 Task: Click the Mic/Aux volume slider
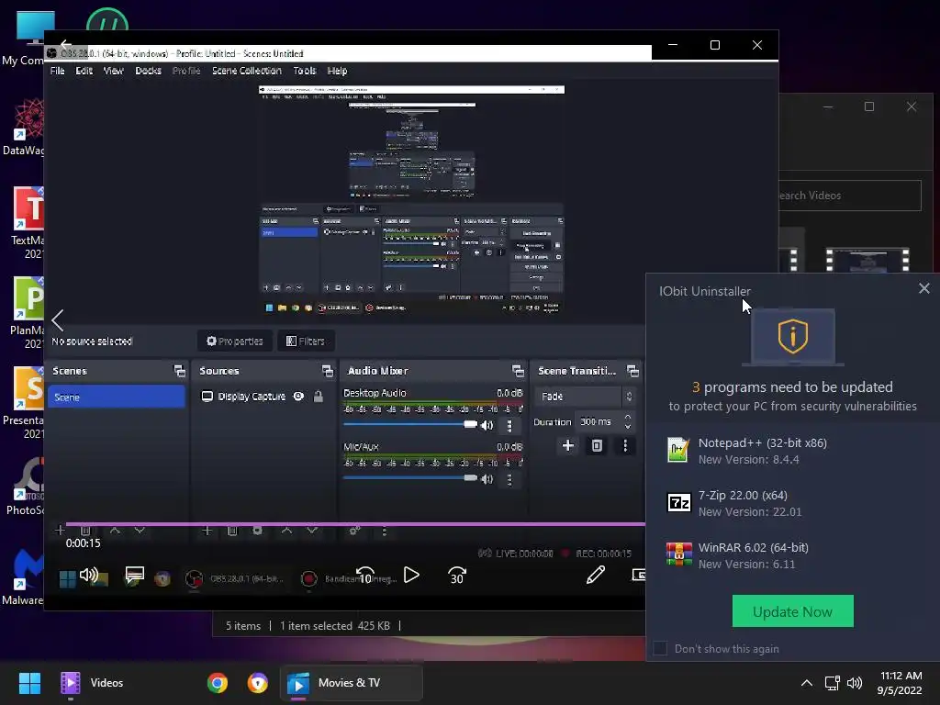click(x=410, y=477)
